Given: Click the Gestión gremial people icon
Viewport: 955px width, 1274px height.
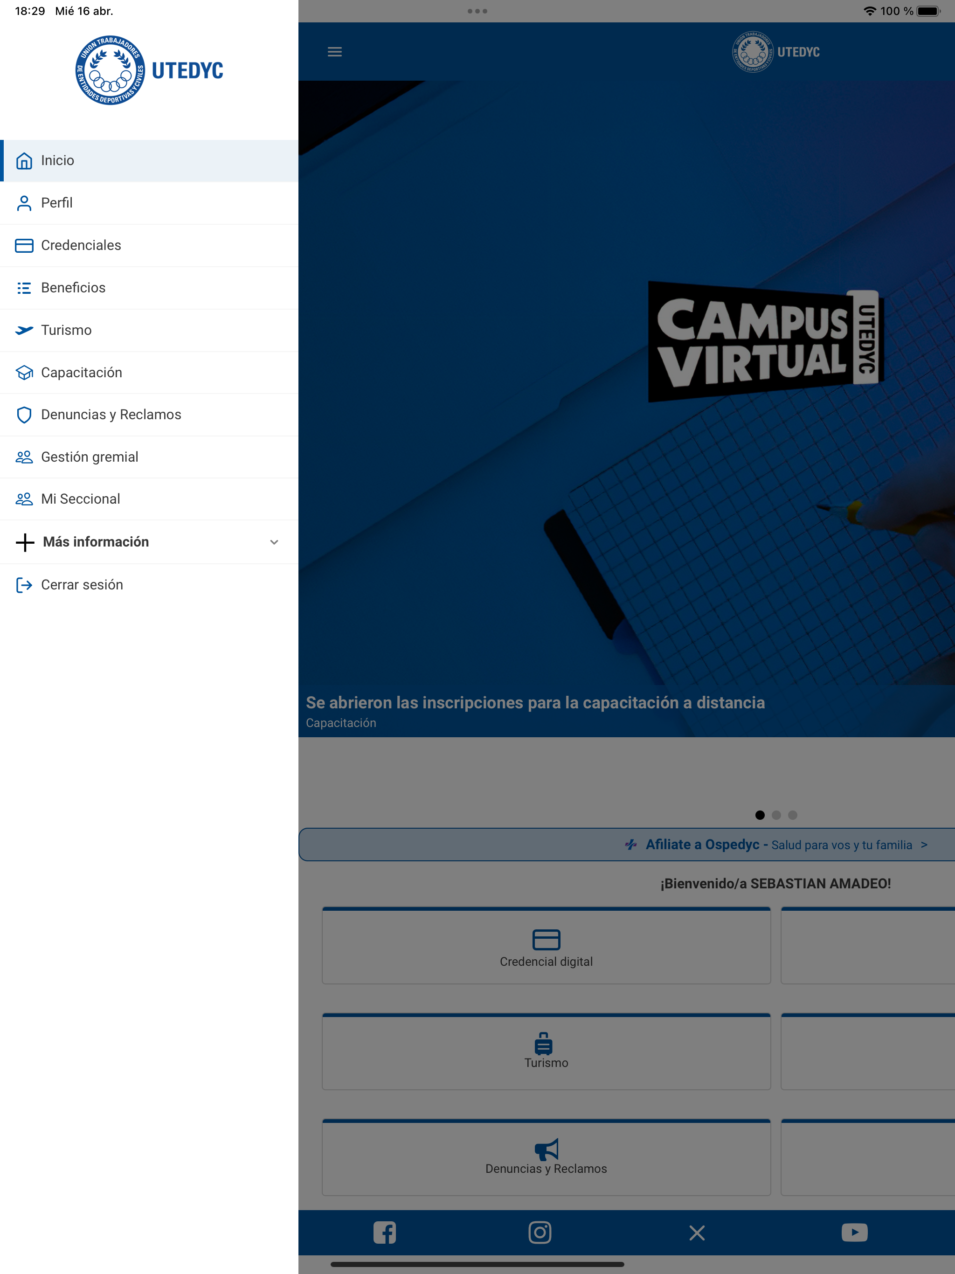Looking at the screenshot, I should click(x=24, y=457).
